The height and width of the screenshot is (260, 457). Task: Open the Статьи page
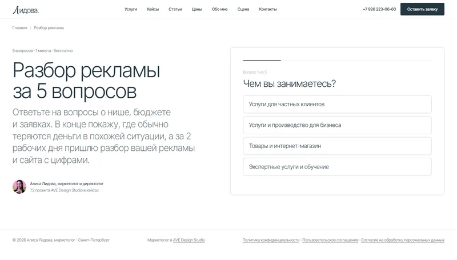coord(175,9)
